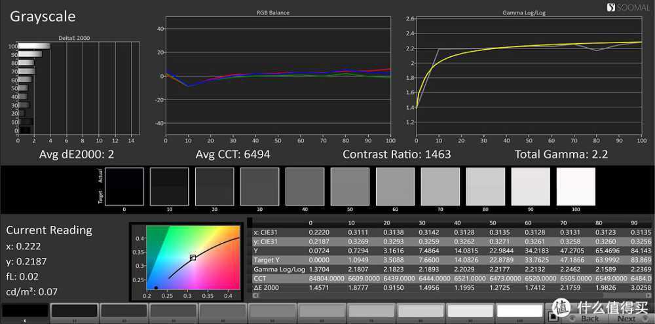Select the 100 white button in bottom strip
This screenshot has width=655, height=324.
pyautogui.click(x=519, y=312)
